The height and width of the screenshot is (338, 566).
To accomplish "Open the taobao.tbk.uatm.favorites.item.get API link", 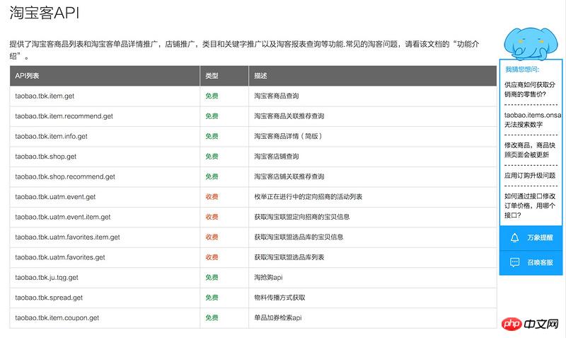I will (67, 237).
